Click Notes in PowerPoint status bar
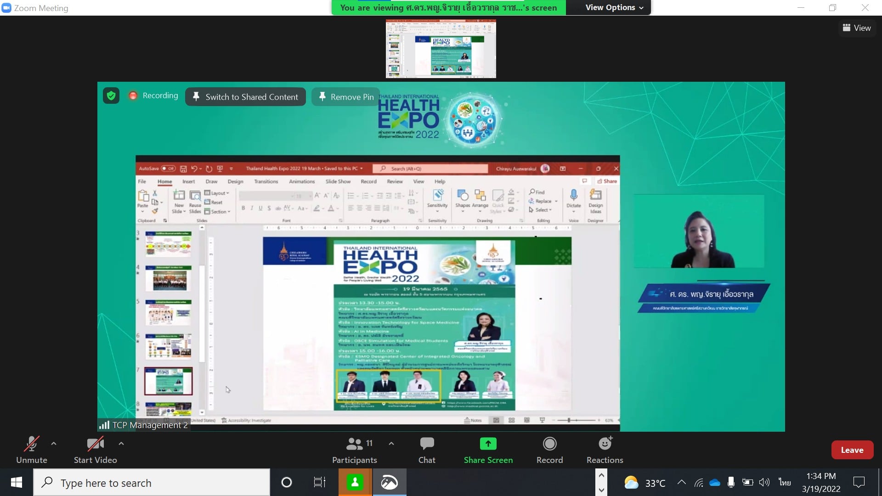The height and width of the screenshot is (496, 882). [x=473, y=420]
